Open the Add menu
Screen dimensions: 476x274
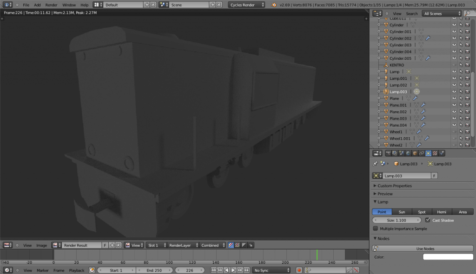pyautogui.click(x=37, y=5)
